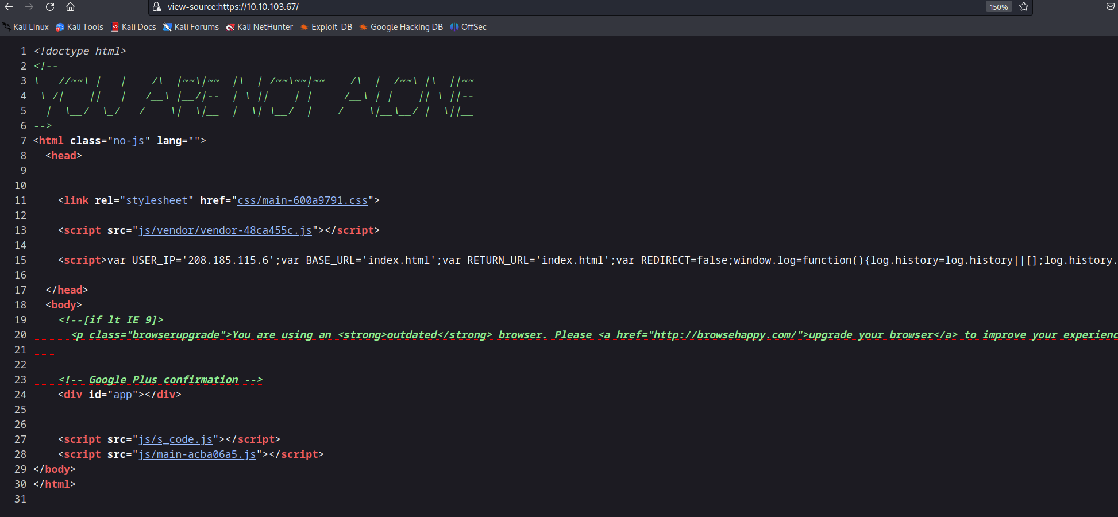
Task: Follow the css/main-600a9791.css link
Action: click(302, 200)
